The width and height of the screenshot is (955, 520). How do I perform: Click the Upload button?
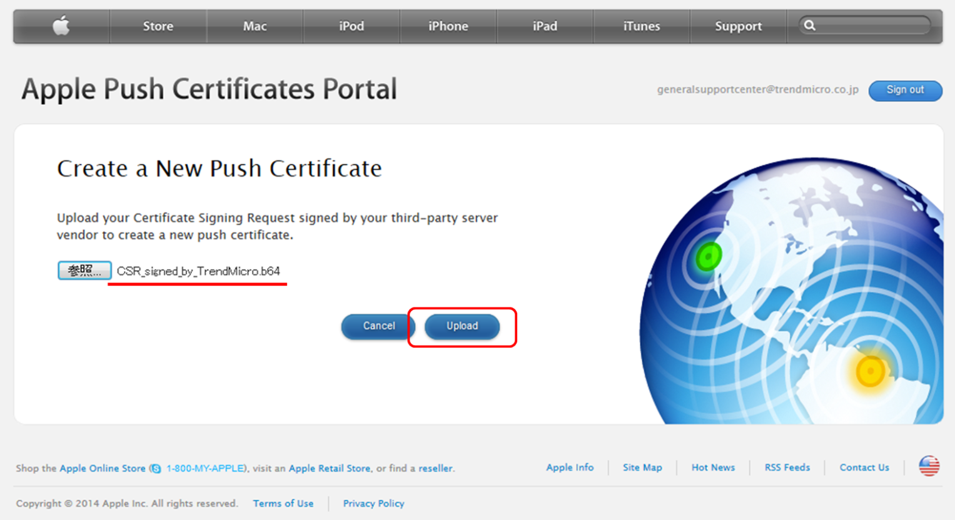(x=462, y=326)
